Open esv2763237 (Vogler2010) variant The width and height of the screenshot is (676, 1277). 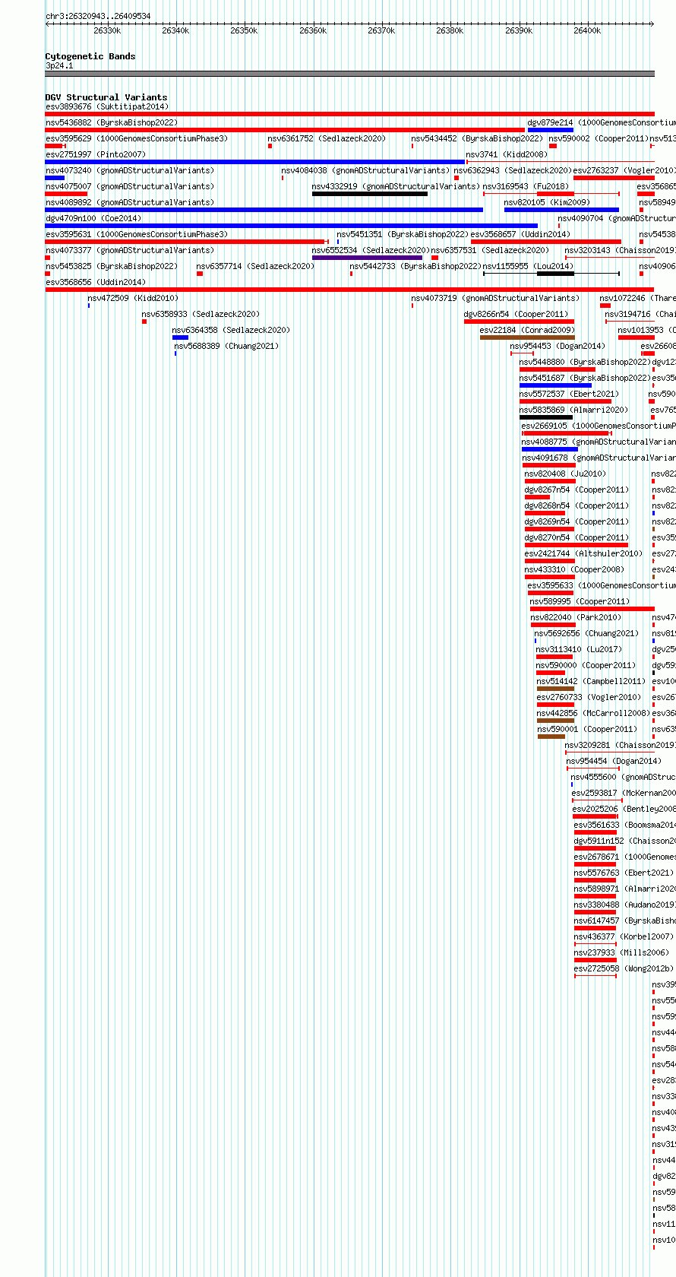pyautogui.click(x=624, y=171)
